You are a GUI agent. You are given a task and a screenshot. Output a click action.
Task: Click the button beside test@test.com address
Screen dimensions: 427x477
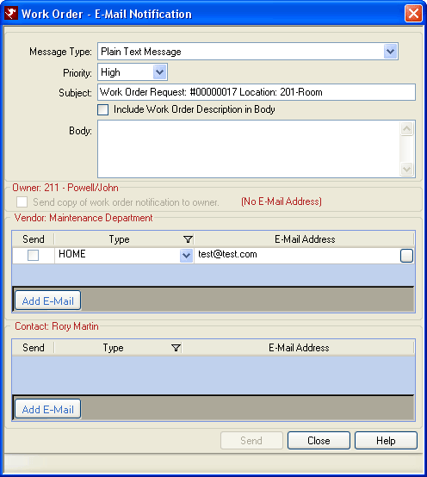[x=406, y=256]
